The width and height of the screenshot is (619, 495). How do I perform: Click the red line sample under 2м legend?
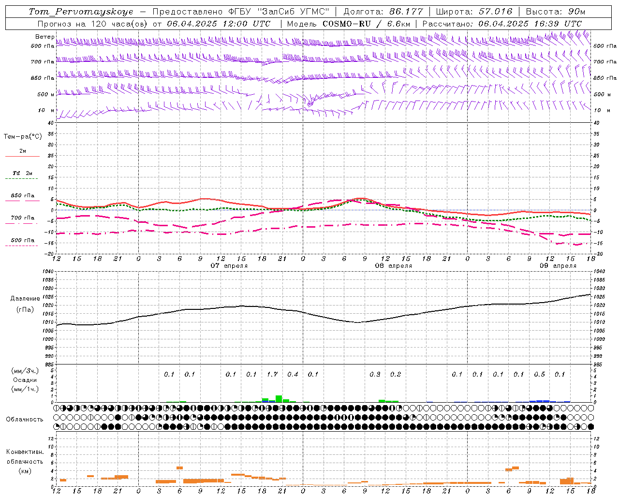pyautogui.click(x=22, y=157)
